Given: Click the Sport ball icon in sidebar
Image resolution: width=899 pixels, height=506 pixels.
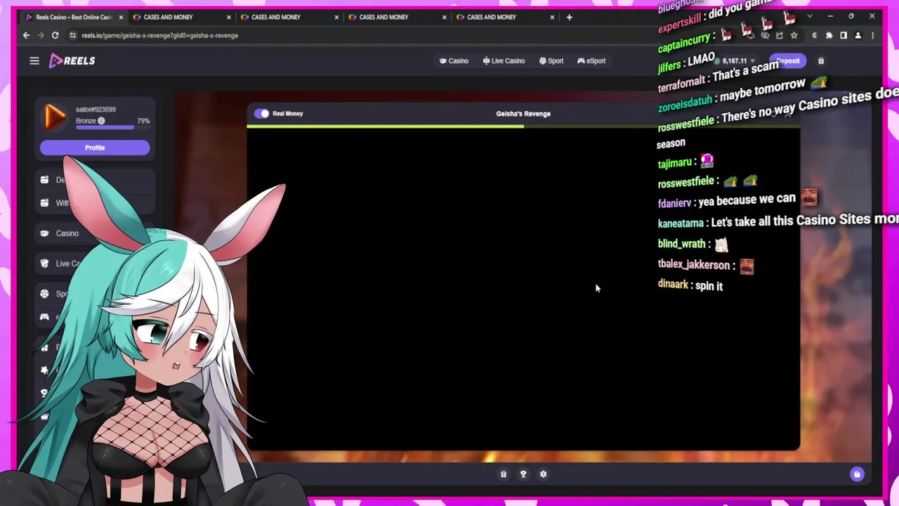Looking at the screenshot, I should click(x=44, y=294).
